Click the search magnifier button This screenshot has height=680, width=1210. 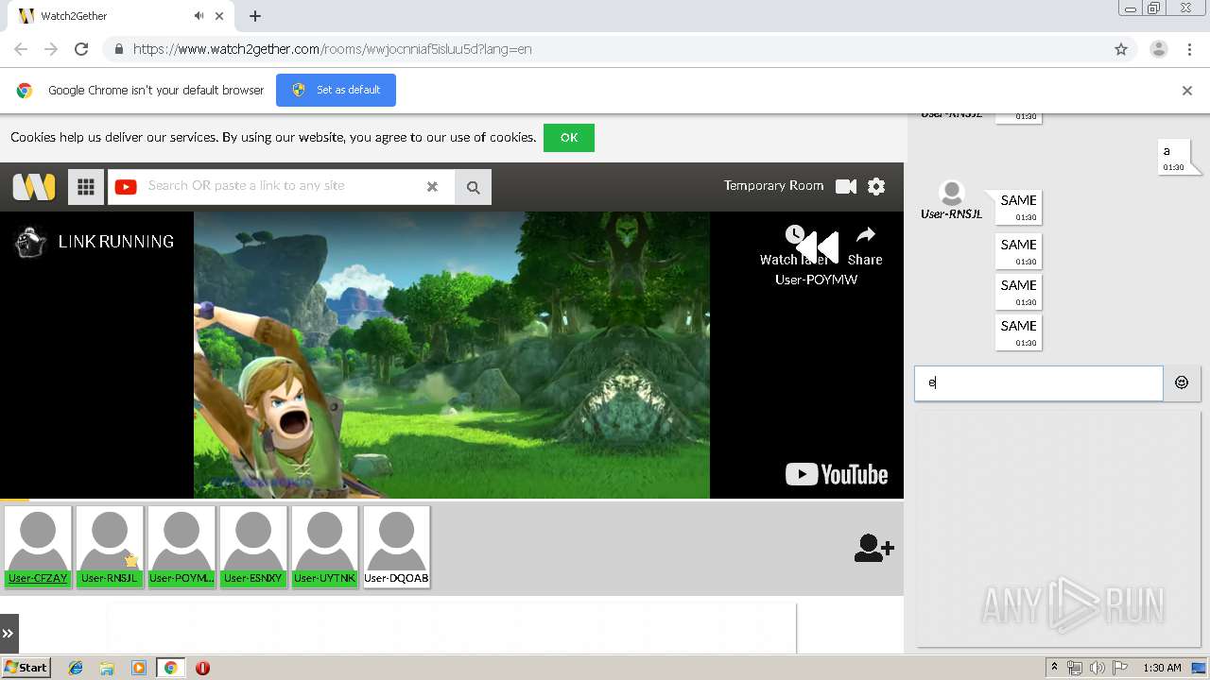pyautogui.click(x=473, y=187)
